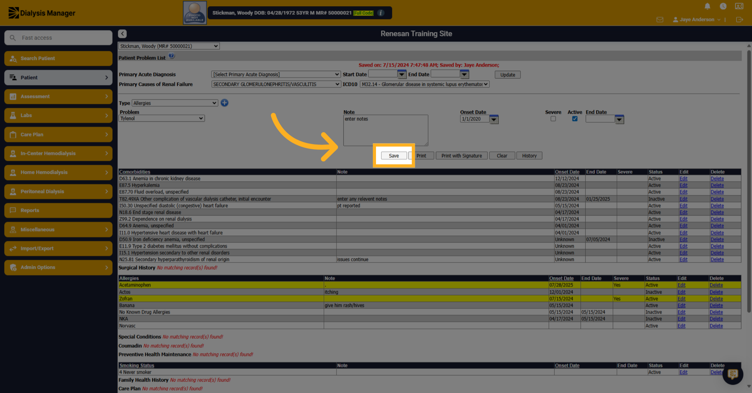The width and height of the screenshot is (752, 393).
Task: Open the Labs sidebar menu
Action: (x=58, y=115)
